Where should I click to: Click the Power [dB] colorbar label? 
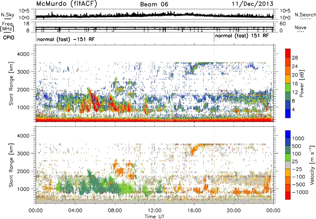tap(301, 83)
